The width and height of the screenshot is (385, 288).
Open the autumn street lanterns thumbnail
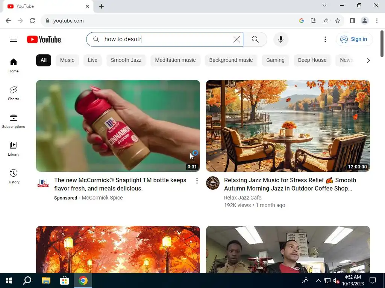(118, 249)
